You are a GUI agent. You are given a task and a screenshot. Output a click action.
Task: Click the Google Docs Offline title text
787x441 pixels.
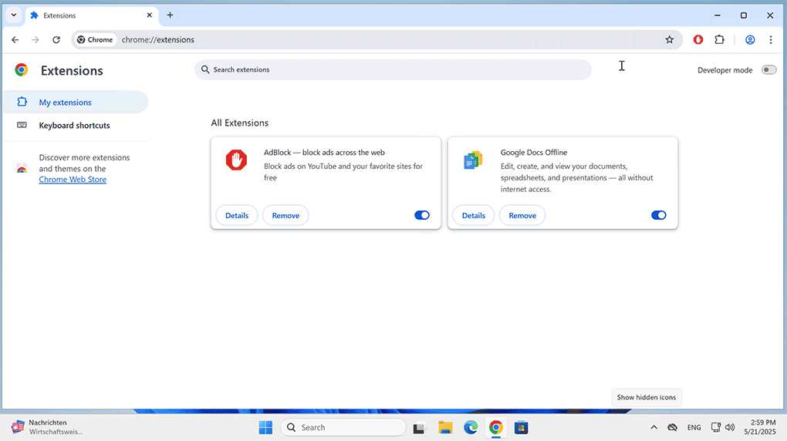pos(533,153)
